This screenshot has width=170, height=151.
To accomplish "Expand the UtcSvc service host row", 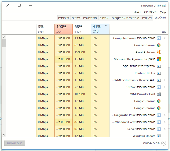I will point(165,87).
